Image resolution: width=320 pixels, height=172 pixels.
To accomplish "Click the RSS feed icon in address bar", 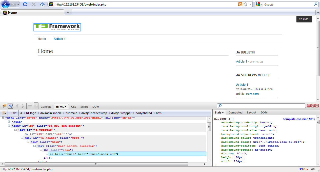I will point(240,4).
